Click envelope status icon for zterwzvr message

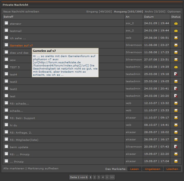coord(176,23)
